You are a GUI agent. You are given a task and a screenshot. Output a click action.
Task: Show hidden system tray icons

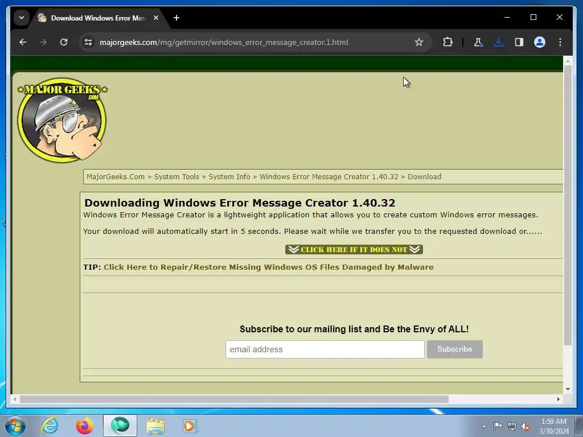tap(484, 426)
